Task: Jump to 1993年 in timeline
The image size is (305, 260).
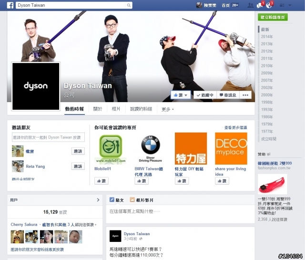Action: [267, 110]
